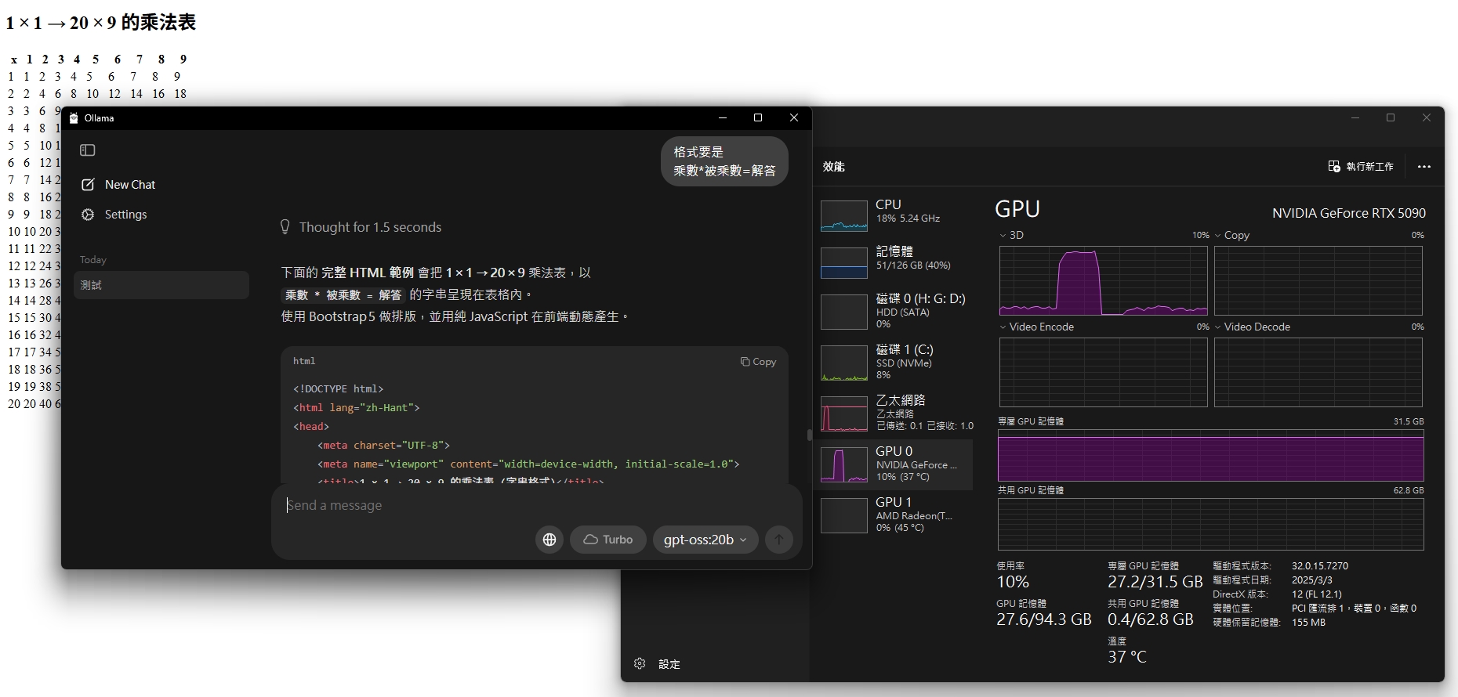Click the 'Today' label in Ollama sidebar
Screen dimensions: 1458x697
[x=92, y=260]
